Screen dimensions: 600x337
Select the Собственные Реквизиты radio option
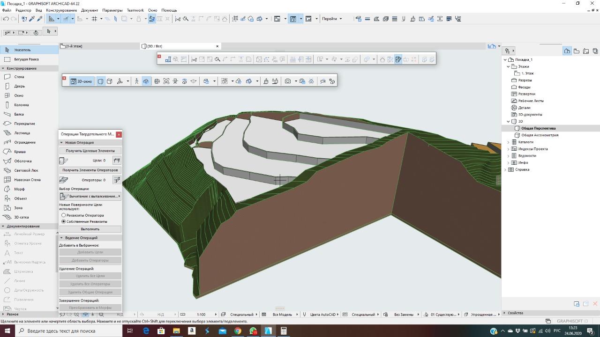[x=64, y=221]
